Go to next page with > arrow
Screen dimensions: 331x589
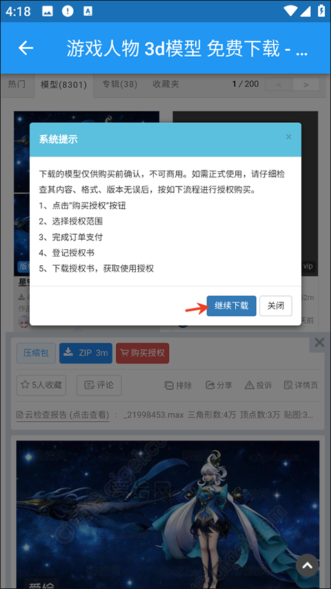pos(306,84)
